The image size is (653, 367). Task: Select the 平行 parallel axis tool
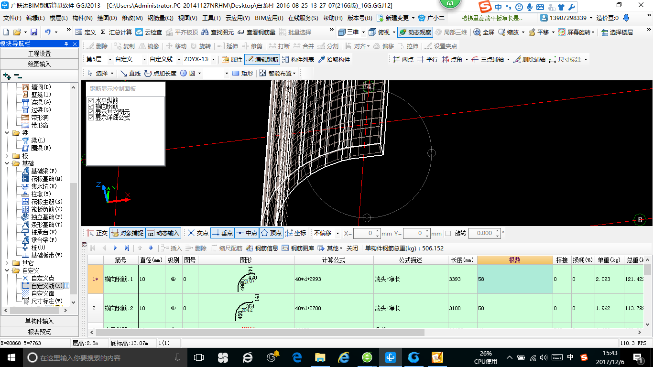tap(427, 59)
